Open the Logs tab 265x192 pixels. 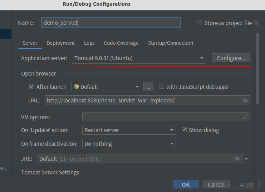point(89,43)
